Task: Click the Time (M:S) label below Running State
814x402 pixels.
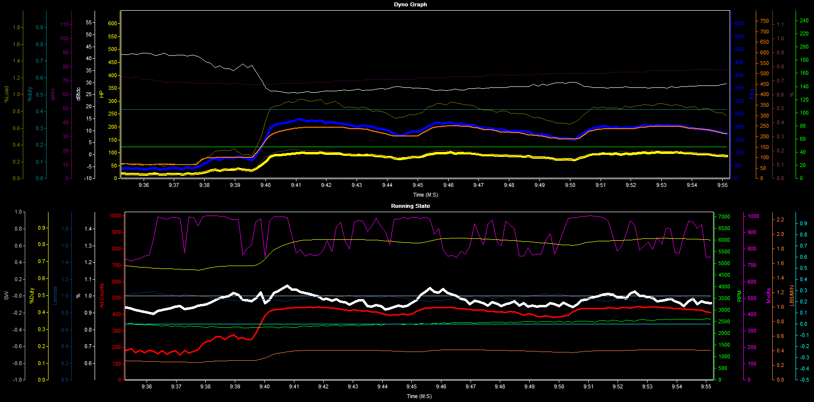Action: click(419, 396)
